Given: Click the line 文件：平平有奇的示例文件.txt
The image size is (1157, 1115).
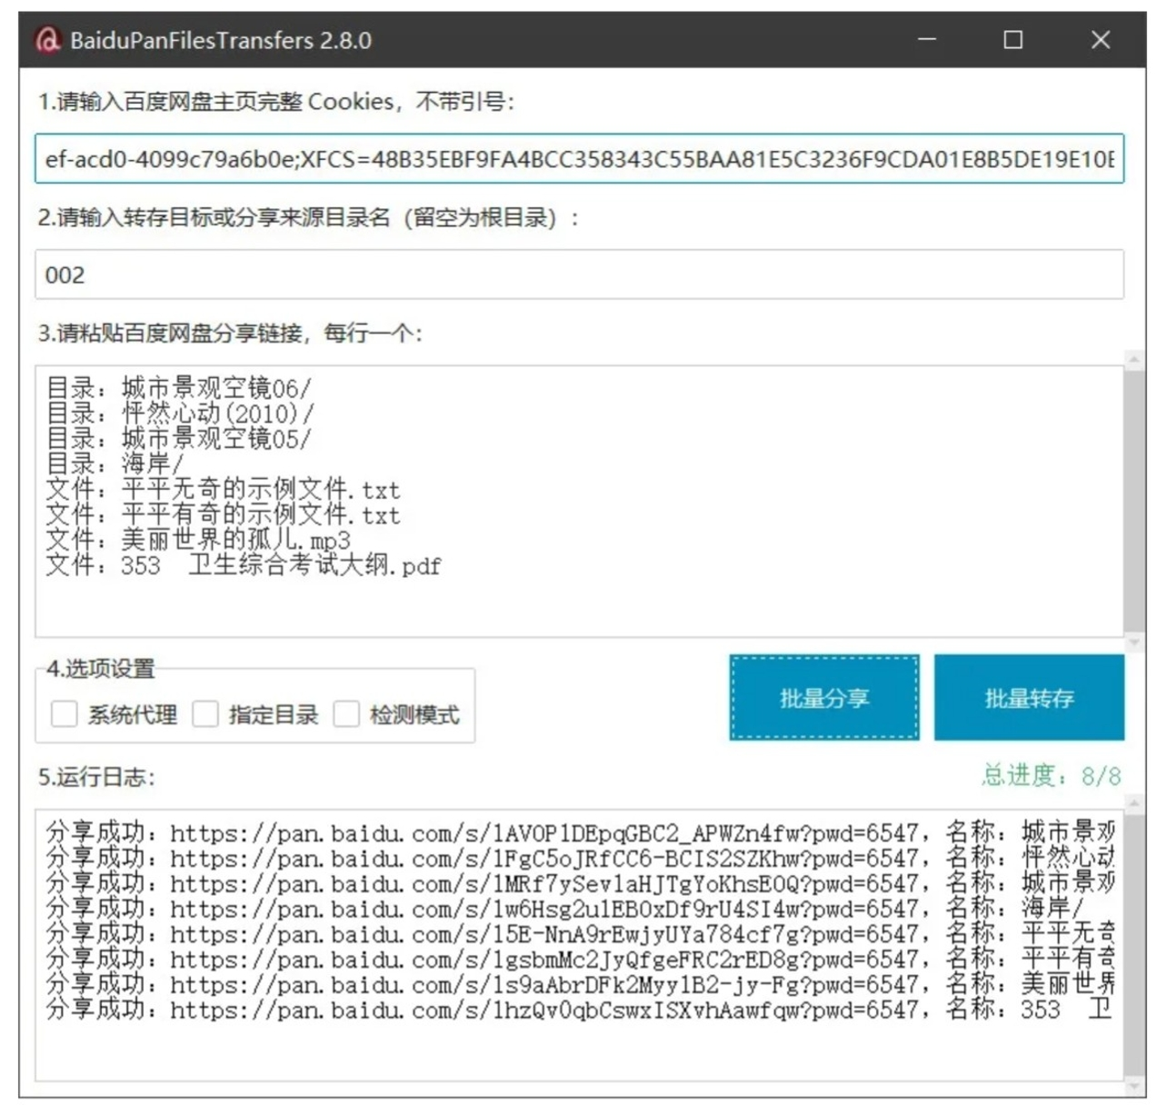Looking at the screenshot, I should click(223, 515).
